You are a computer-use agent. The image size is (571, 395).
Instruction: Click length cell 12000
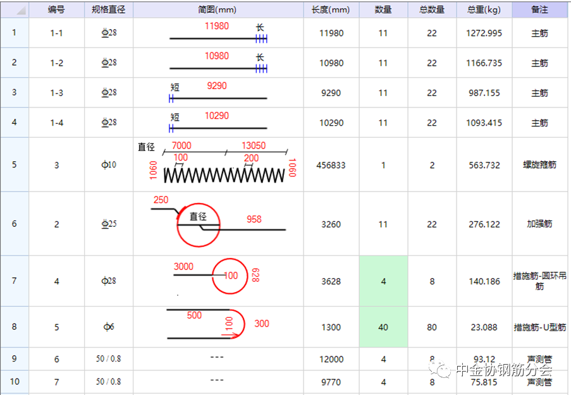coord(331,359)
